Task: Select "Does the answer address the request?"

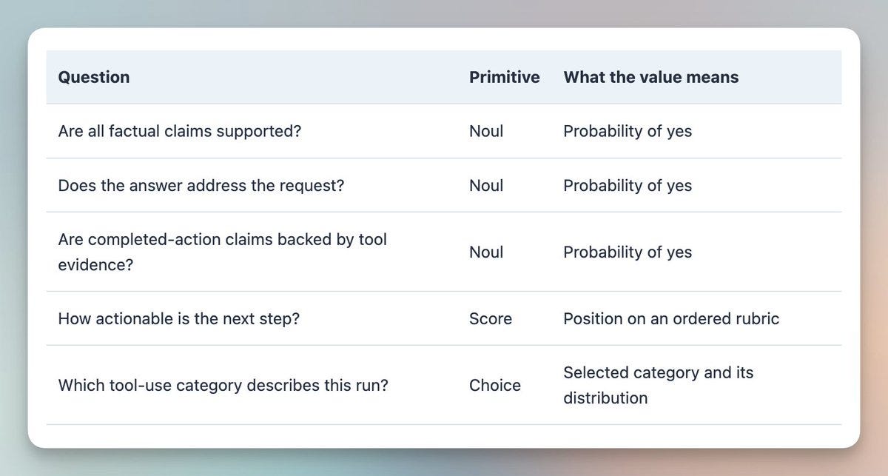Action: tap(201, 185)
